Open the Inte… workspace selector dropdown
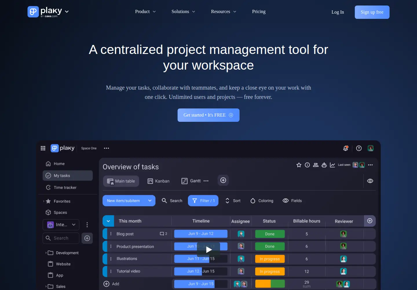This screenshot has height=290, width=417. pyautogui.click(x=61, y=225)
